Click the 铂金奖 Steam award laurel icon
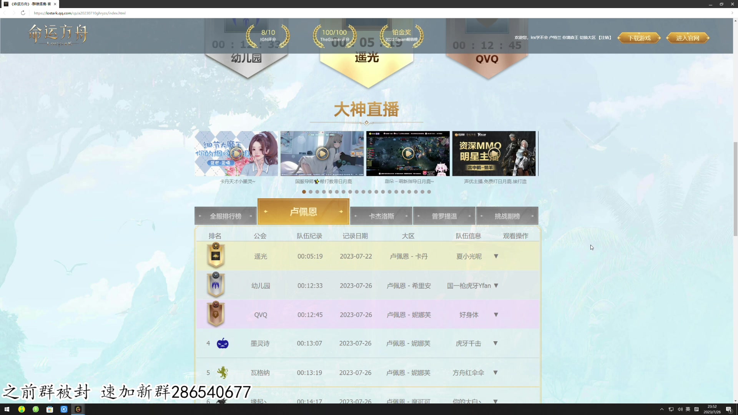 click(401, 36)
